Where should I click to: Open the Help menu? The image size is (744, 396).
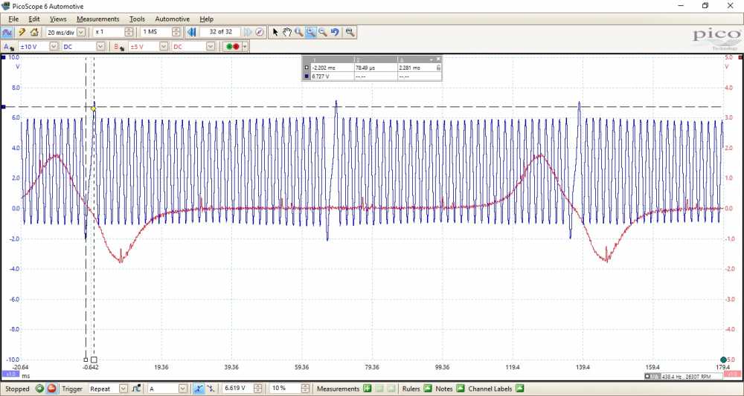click(x=206, y=19)
